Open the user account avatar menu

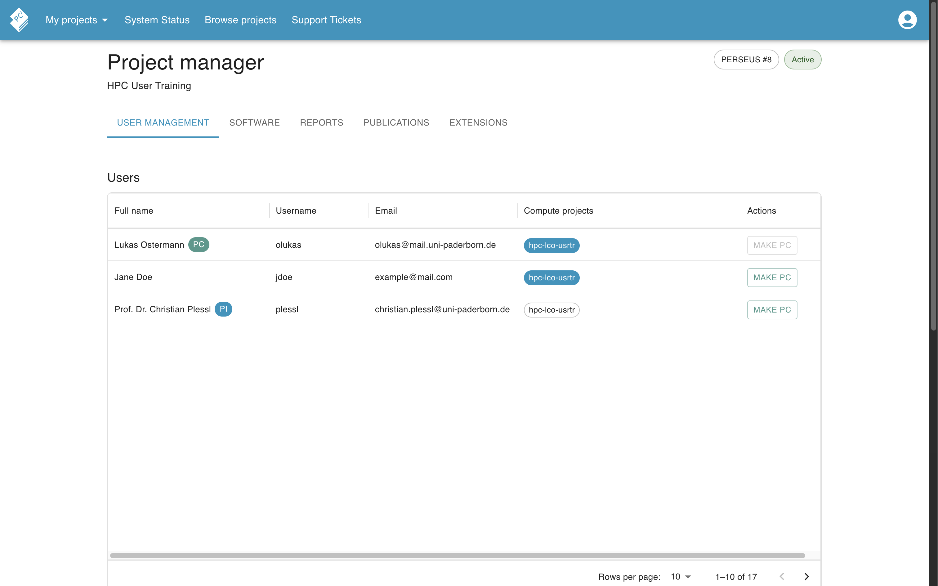907,20
